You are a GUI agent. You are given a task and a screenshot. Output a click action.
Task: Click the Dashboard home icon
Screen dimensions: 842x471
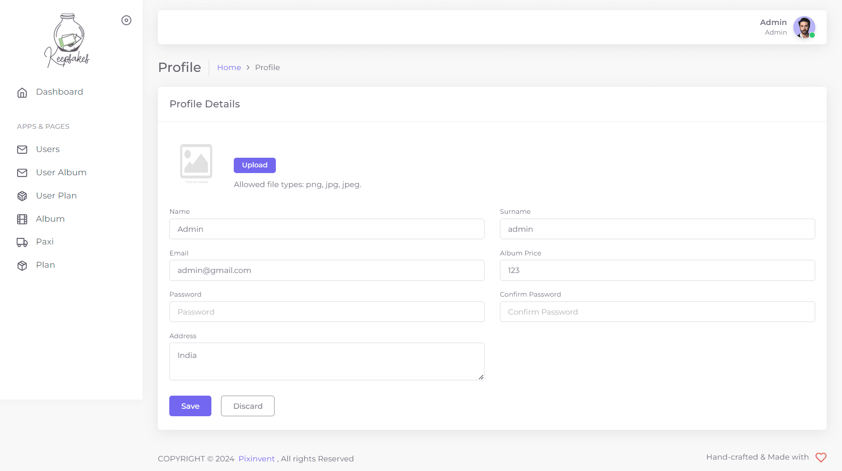22,92
